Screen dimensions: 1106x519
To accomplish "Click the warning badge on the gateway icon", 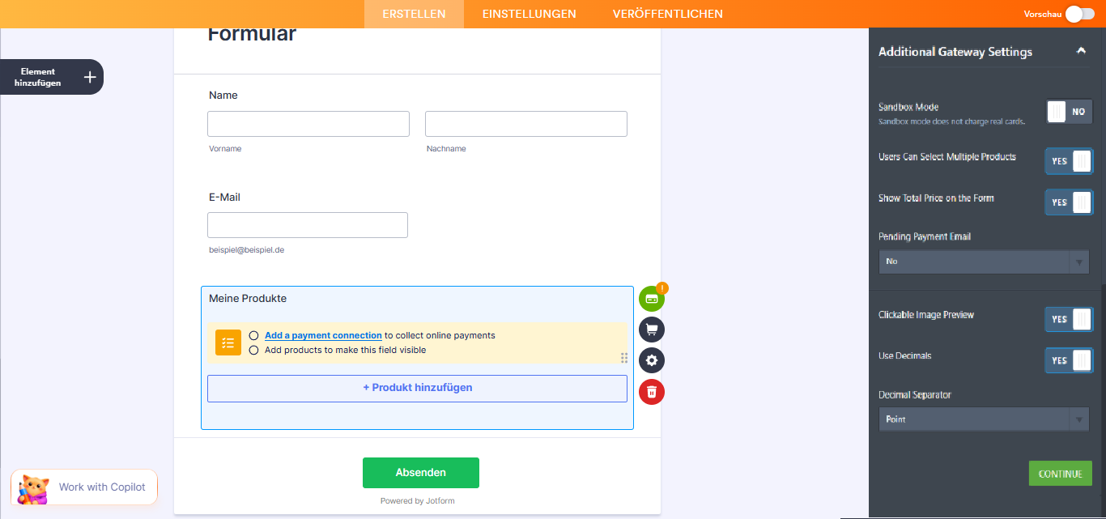I will (661, 287).
